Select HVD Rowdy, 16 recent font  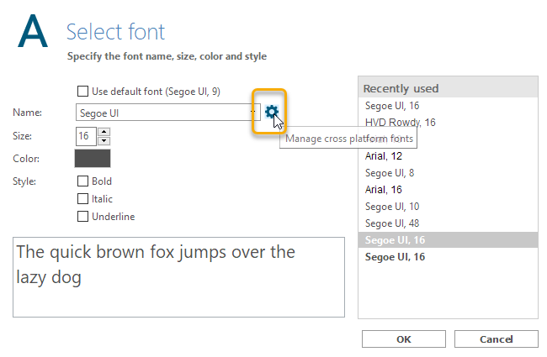(x=400, y=123)
